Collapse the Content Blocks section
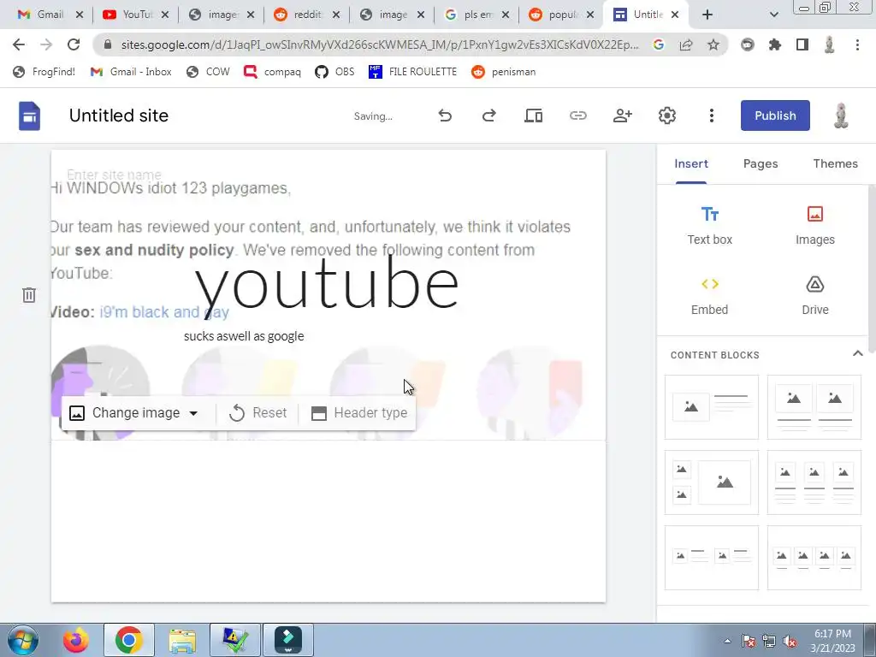 (857, 353)
